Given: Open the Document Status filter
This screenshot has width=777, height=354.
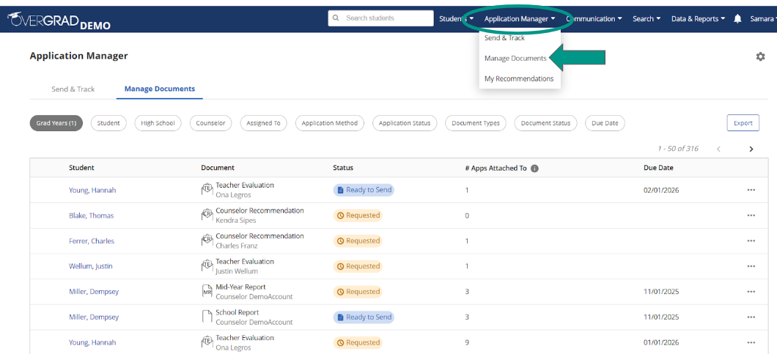Looking at the screenshot, I should (545, 123).
